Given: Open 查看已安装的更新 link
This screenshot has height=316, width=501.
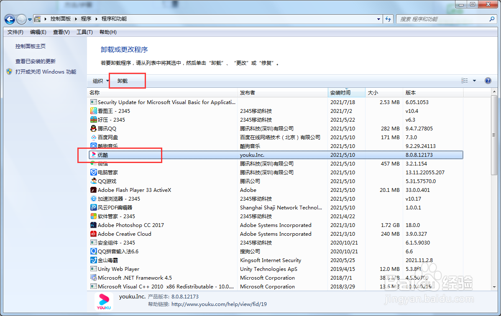Looking at the screenshot, I should [36, 61].
